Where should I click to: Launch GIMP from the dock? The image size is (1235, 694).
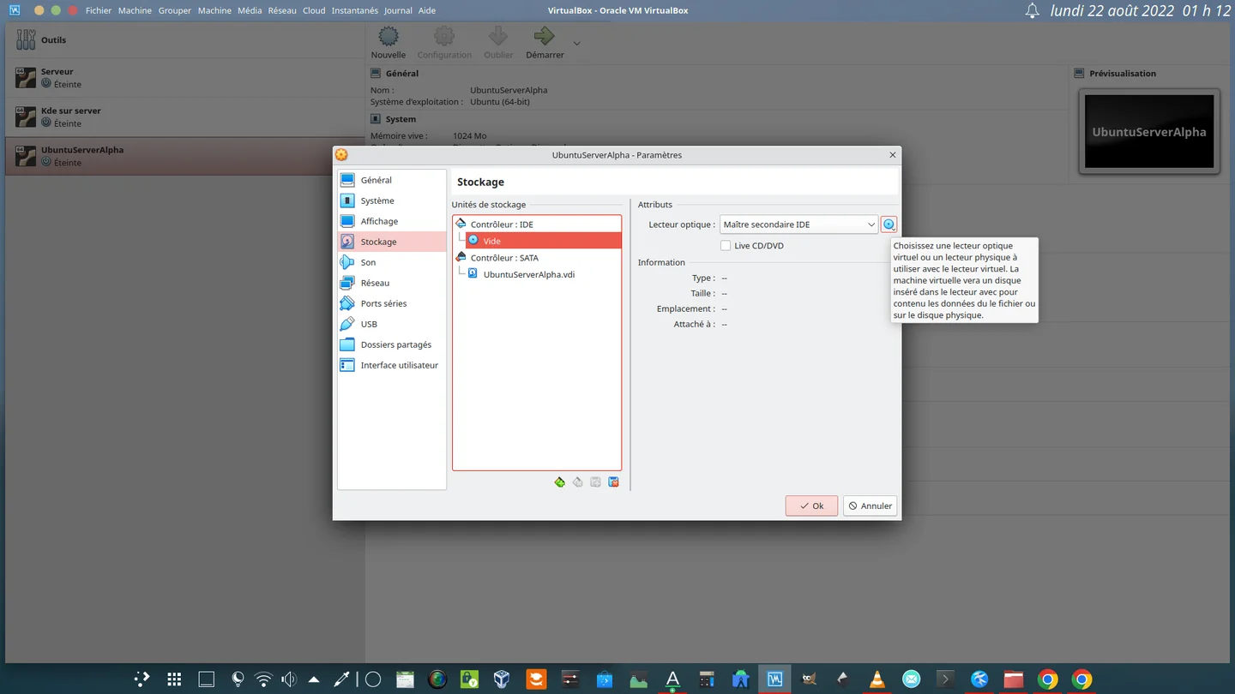click(x=808, y=679)
